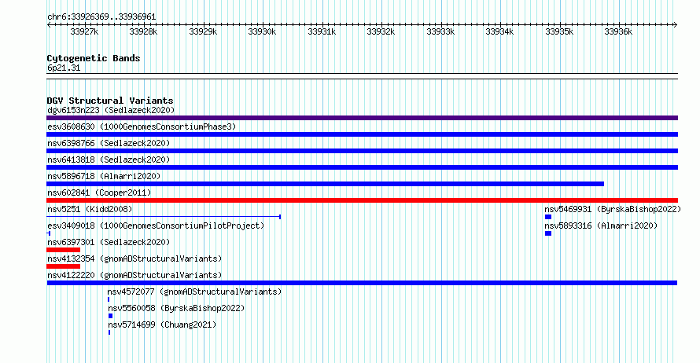Screen dimensions: 700x363
Task: Open nsv5896718 (Almarri2020) variant label
Action: 104,176
